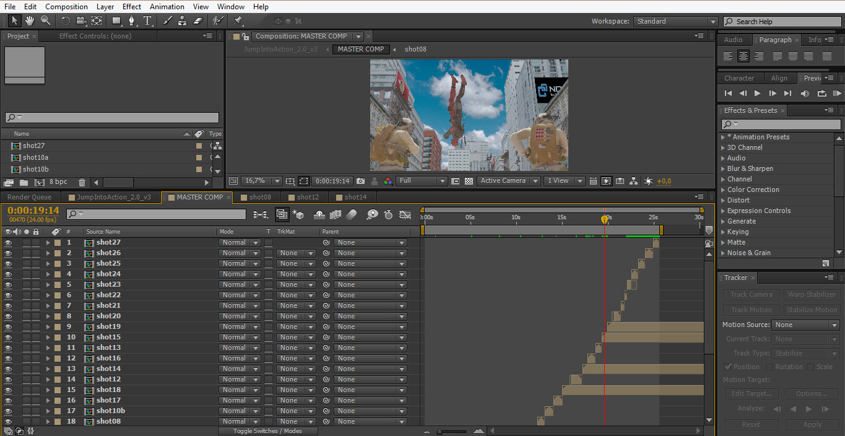The image size is (845, 436).
Task: Click the 8 bpc color depth button
Action: point(59,183)
